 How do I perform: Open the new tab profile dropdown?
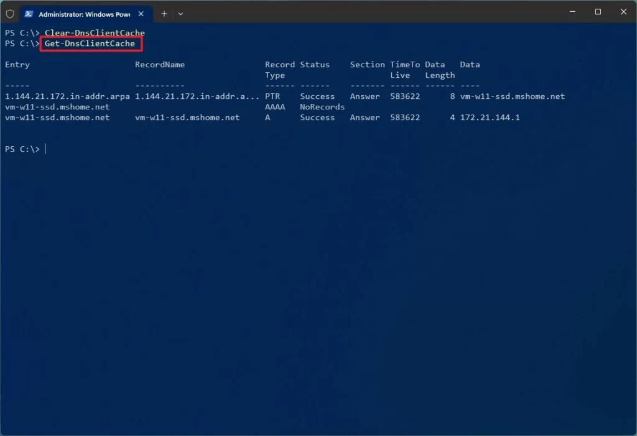180,14
